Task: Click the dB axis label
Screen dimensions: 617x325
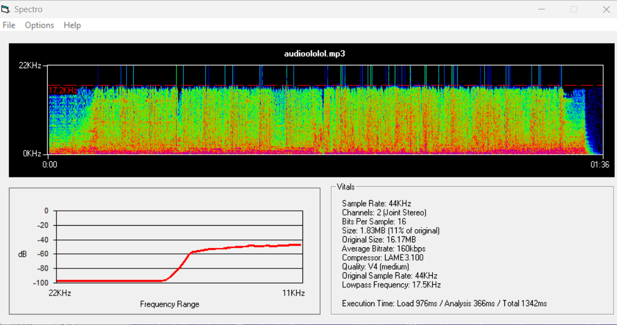Action: pos(22,254)
